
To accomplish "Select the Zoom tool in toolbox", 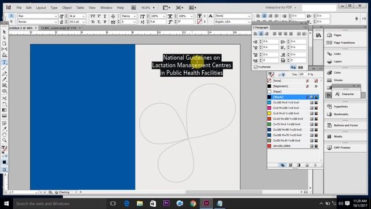I will pos(4,140).
